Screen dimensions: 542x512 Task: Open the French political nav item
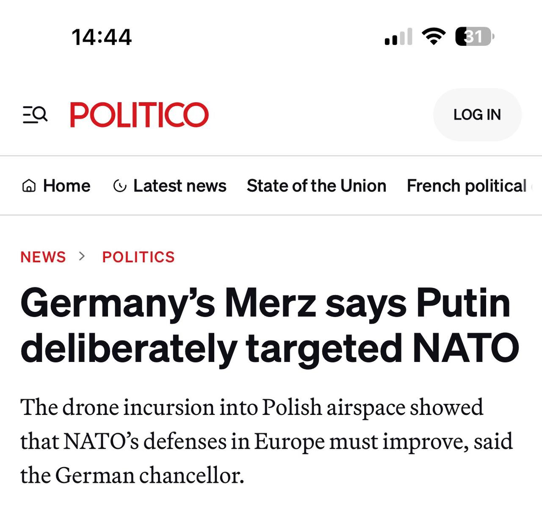pyautogui.click(x=467, y=186)
